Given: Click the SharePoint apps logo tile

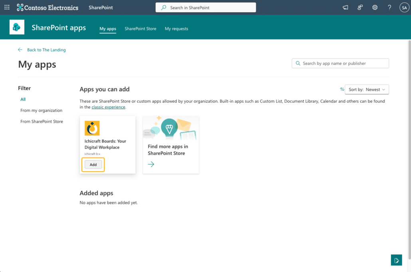Looking at the screenshot, I should (17, 27).
